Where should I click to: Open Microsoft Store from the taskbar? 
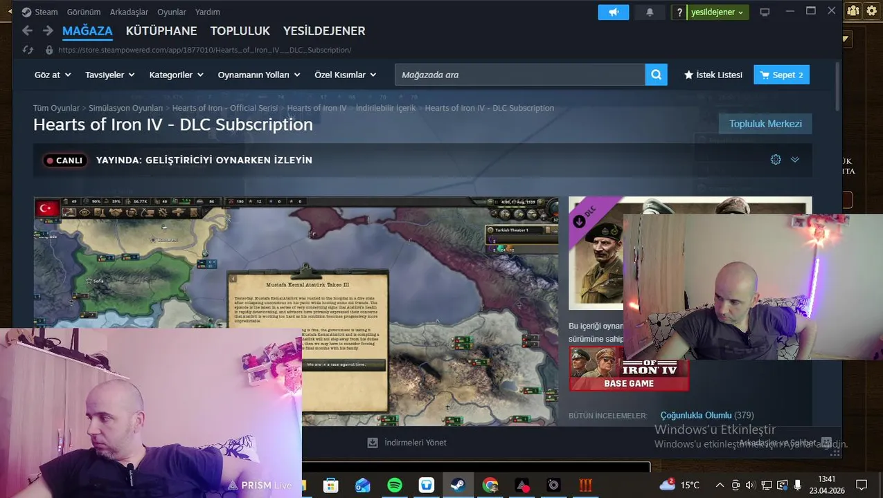coord(331,485)
